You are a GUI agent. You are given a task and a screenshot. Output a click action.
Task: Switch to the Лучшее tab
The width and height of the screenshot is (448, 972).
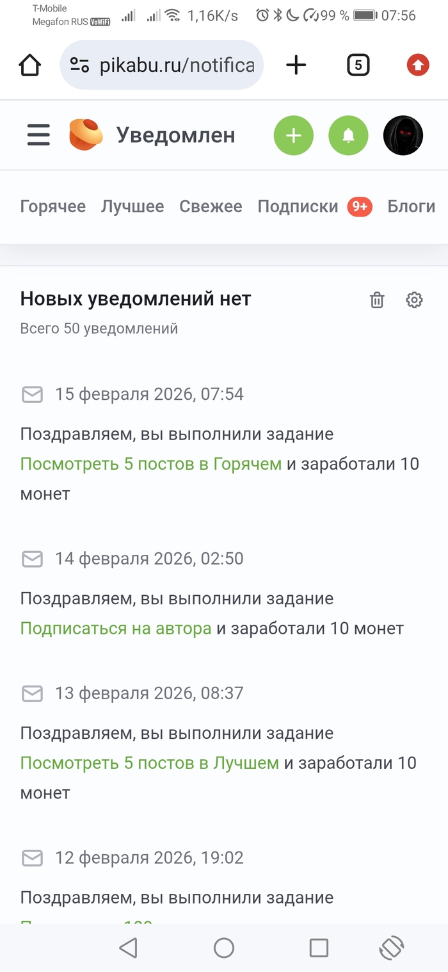132,206
